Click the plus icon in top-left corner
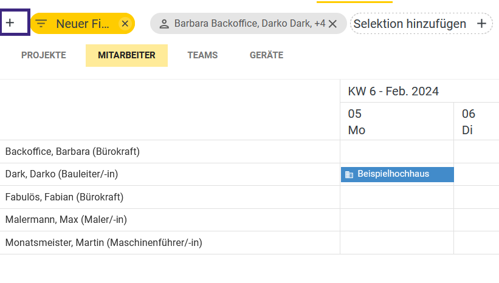Viewport: 499px width, 283px height. 10,24
